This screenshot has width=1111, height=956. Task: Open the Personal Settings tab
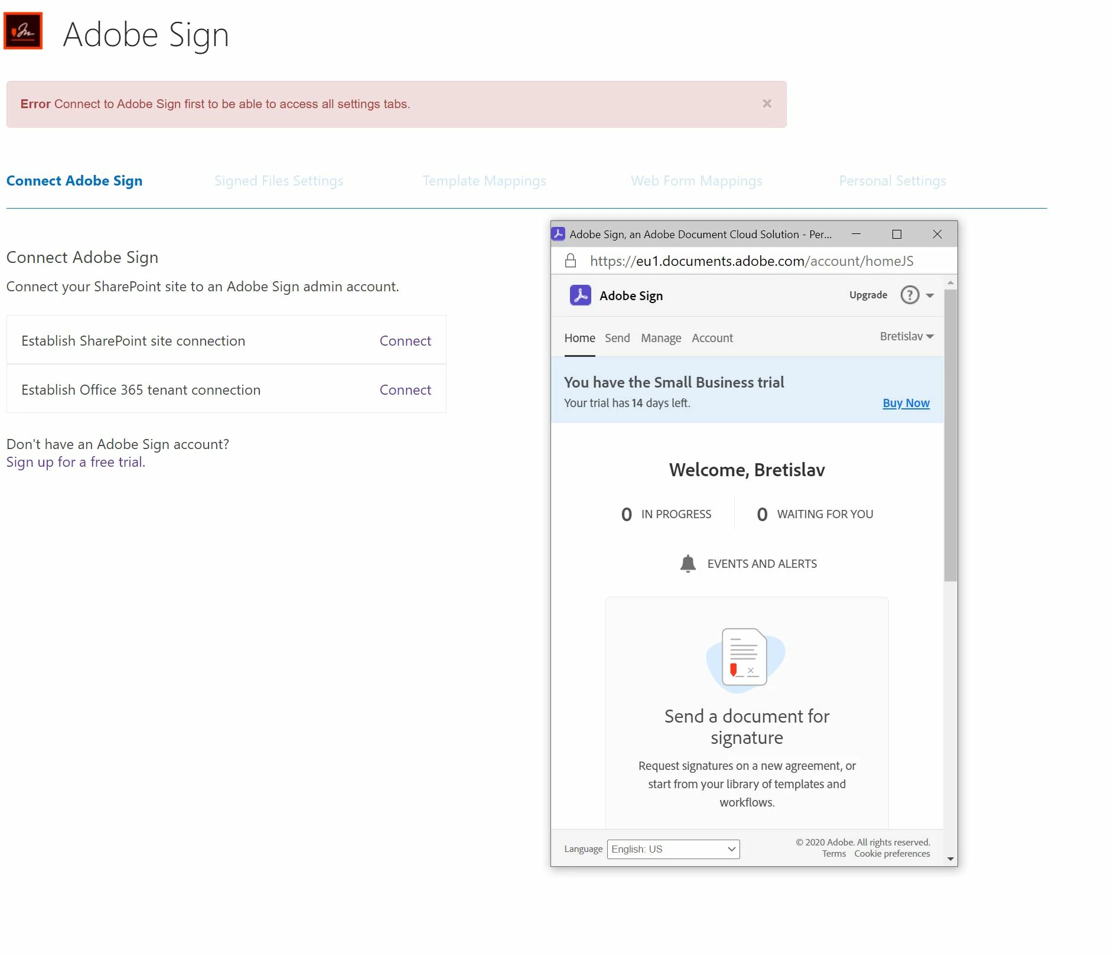pyautogui.click(x=892, y=181)
